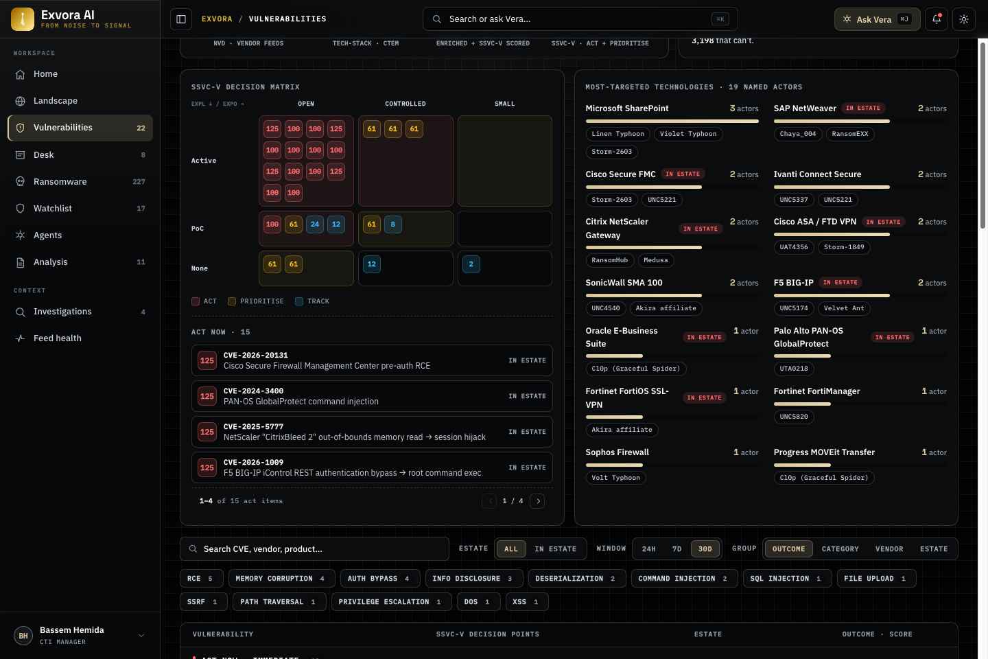Group results by CATEGORY
988x659 pixels.
pyautogui.click(x=840, y=549)
